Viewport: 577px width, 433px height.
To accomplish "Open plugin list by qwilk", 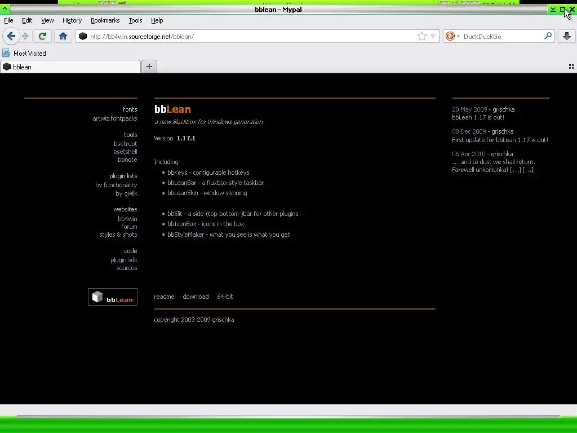I will 127,193.
